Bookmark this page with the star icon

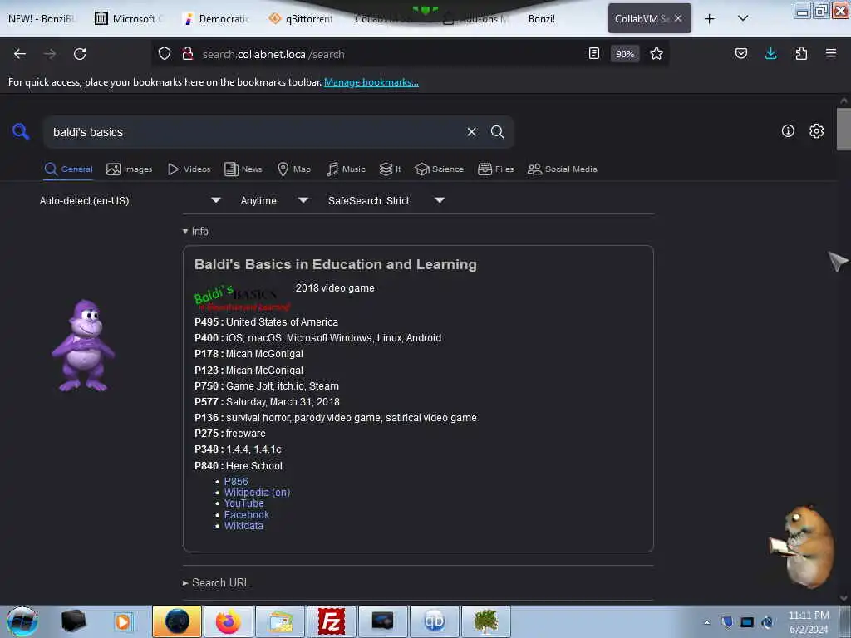point(657,54)
